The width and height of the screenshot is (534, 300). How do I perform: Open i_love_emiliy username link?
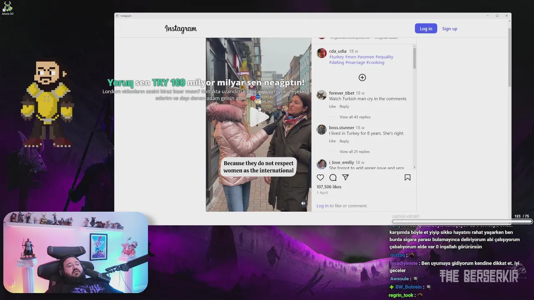tap(342, 162)
